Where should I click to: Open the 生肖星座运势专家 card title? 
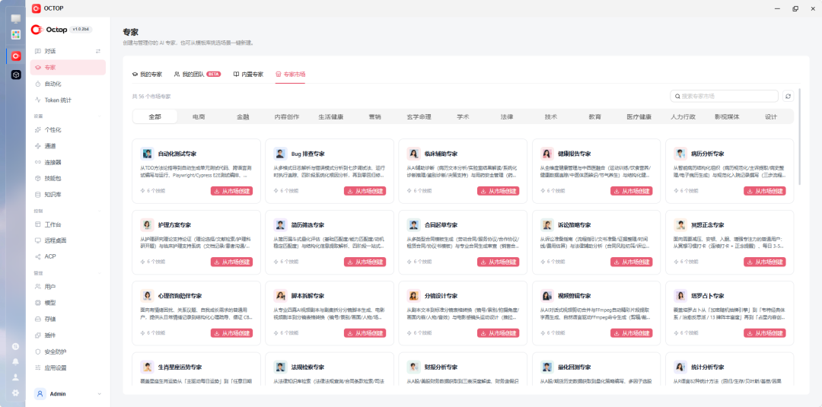pos(180,367)
